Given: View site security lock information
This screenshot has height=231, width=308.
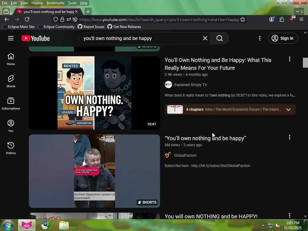Looking at the screenshot, I should [x=62, y=19].
